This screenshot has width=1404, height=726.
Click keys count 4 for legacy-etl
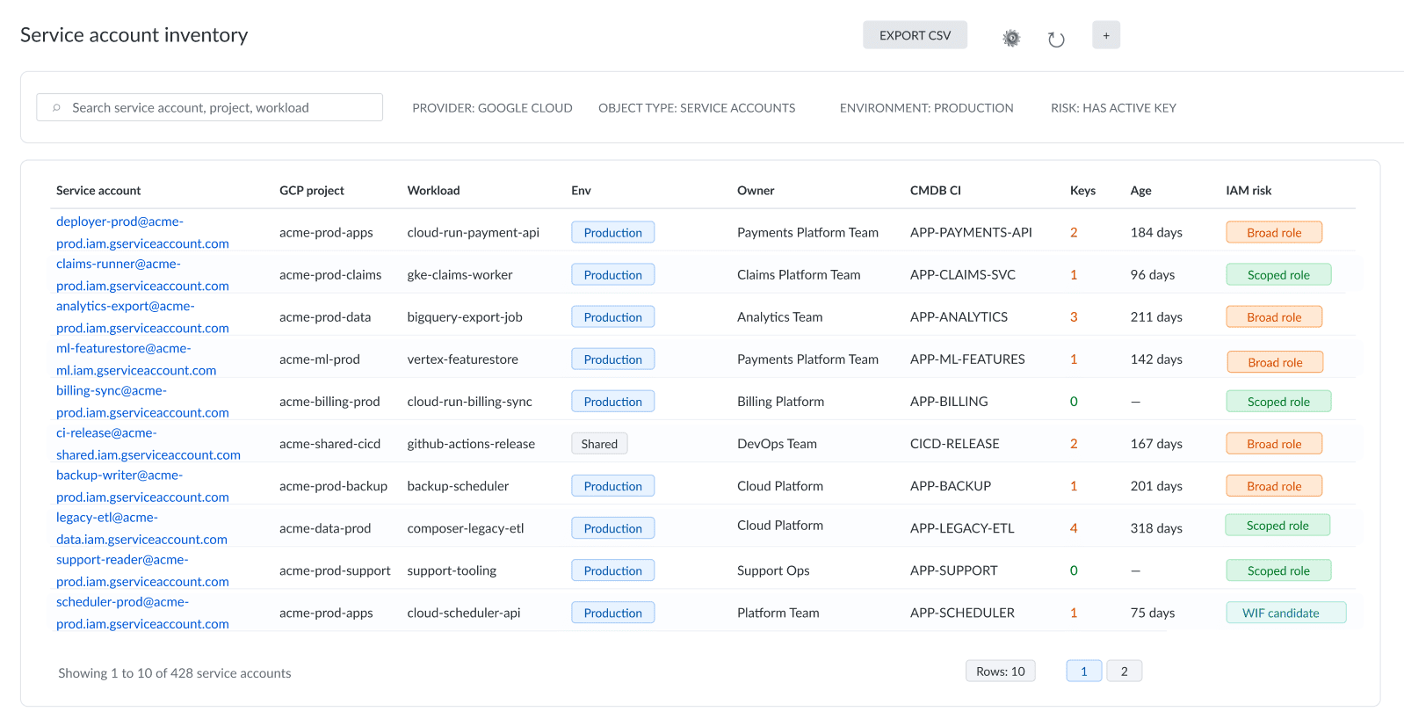[x=1074, y=528]
